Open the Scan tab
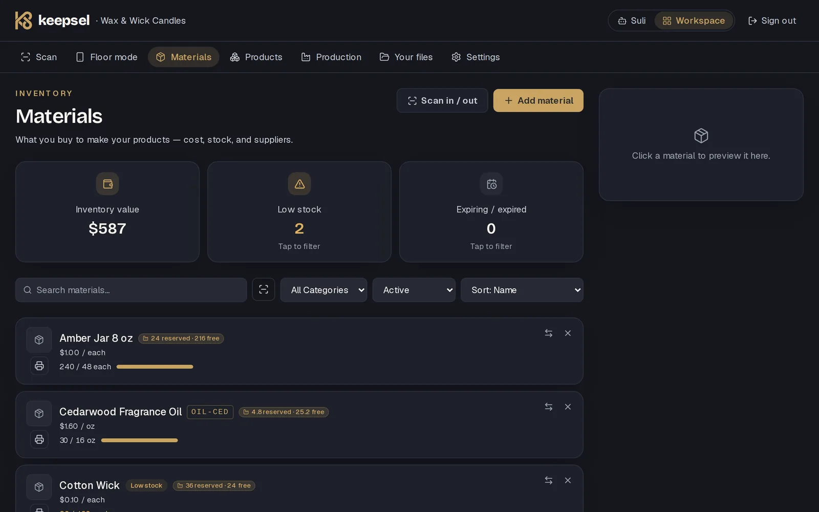 click(39, 57)
